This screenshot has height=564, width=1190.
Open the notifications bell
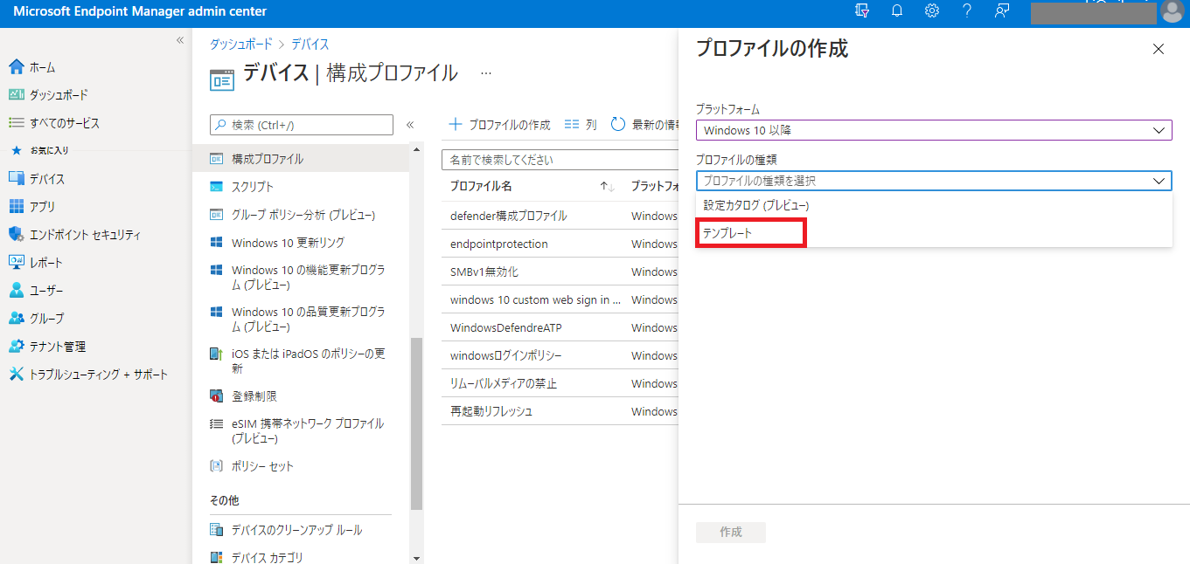[897, 11]
